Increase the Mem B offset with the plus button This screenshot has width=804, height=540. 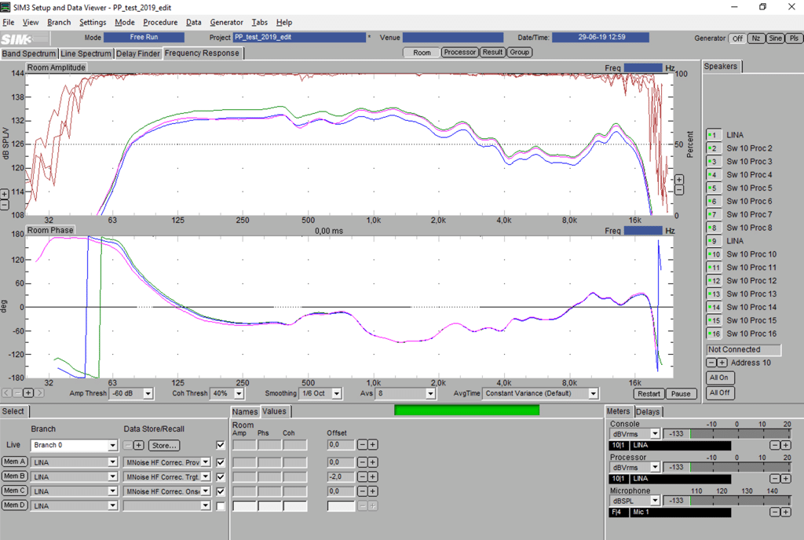[373, 476]
